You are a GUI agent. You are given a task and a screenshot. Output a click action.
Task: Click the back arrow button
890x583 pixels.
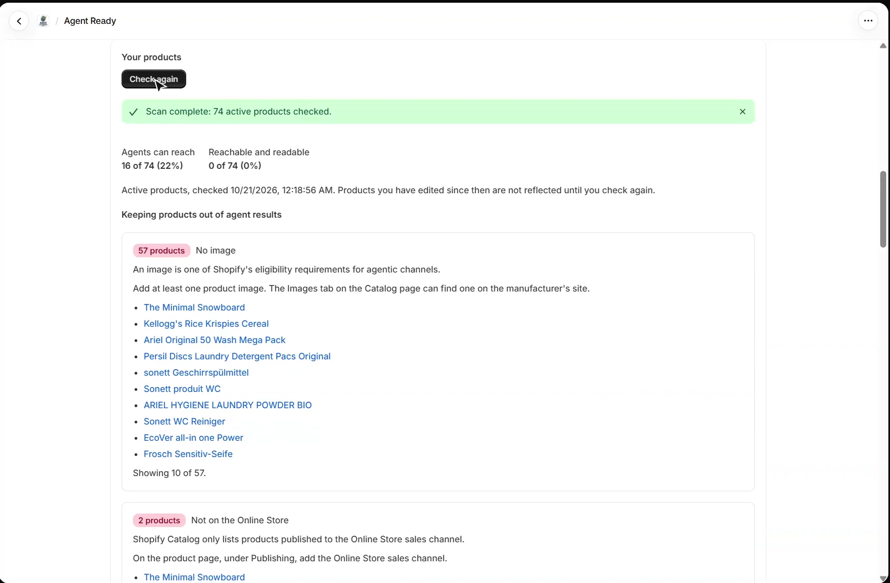(19, 21)
